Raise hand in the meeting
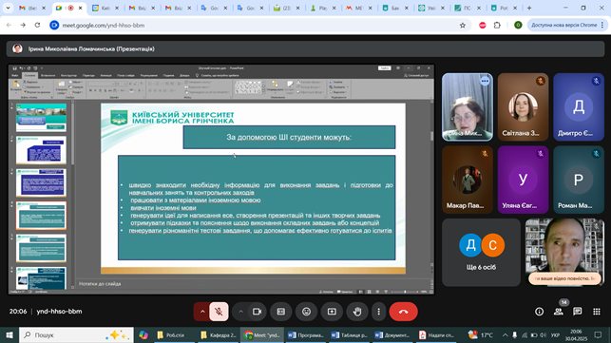 click(357, 312)
